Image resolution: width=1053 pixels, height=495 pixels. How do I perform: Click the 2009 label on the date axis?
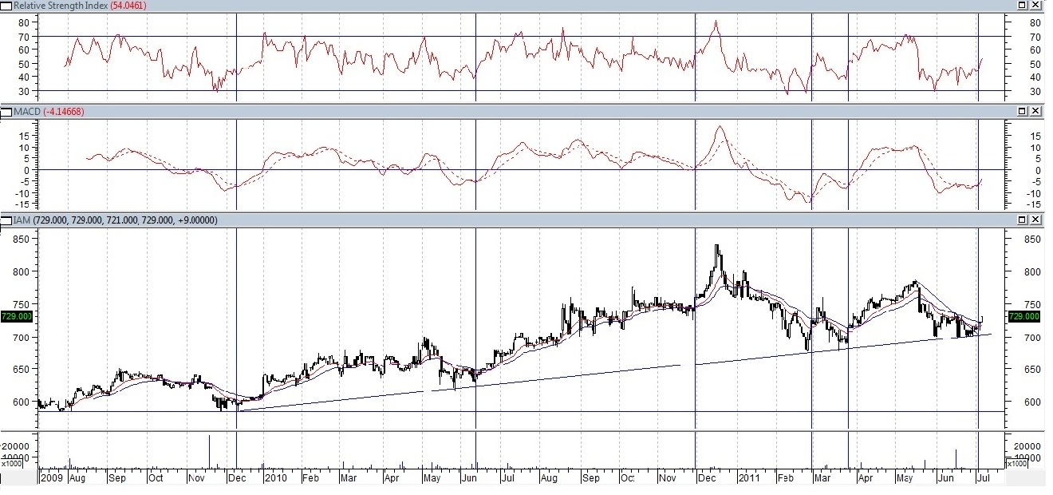[x=50, y=478]
